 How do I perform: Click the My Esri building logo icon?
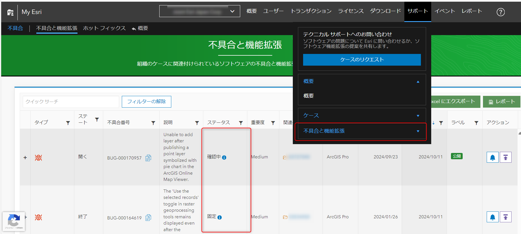pos(10,12)
